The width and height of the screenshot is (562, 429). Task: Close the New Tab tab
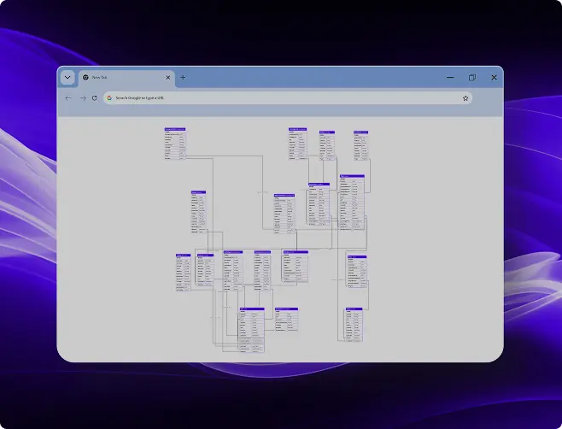pyautogui.click(x=167, y=78)
